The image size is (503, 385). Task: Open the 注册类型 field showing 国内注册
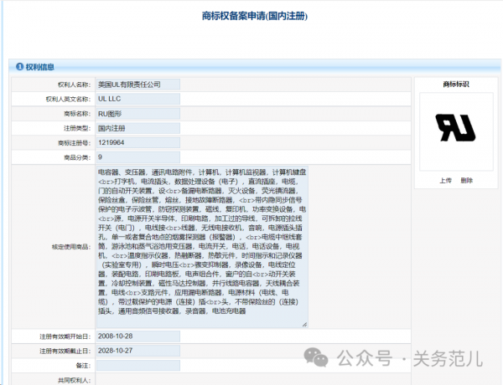click(x=137, y=127)
